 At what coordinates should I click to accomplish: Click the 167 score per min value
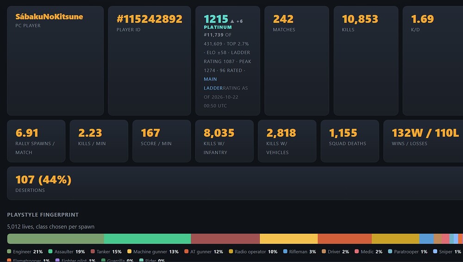click(x=150, y=133)
